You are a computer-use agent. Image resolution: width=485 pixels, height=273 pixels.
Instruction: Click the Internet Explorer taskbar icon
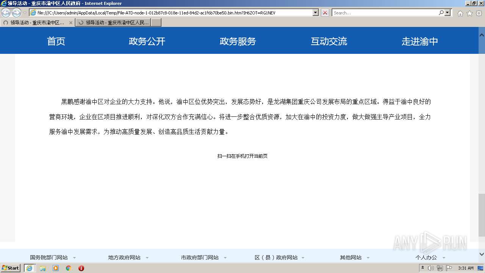point(29,268)
